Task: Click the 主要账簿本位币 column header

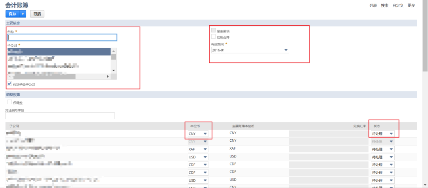Action: click(243, 126)
